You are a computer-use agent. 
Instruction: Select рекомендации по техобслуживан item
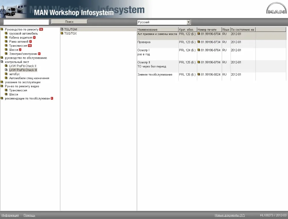point(28,98)
